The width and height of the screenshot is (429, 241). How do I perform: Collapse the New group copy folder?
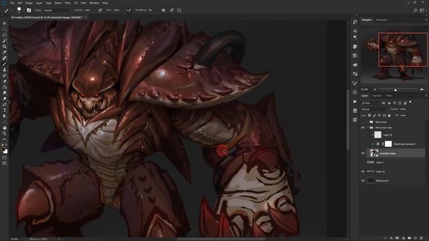(368, 128)
